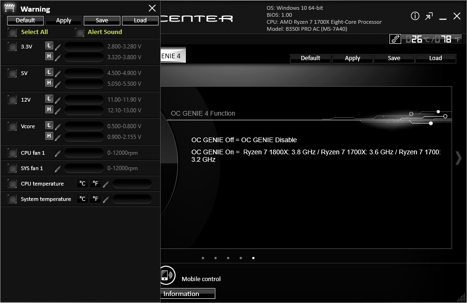Click the L icon for 12V
This screenshot has height=303, width=467.
coord(49,99)
